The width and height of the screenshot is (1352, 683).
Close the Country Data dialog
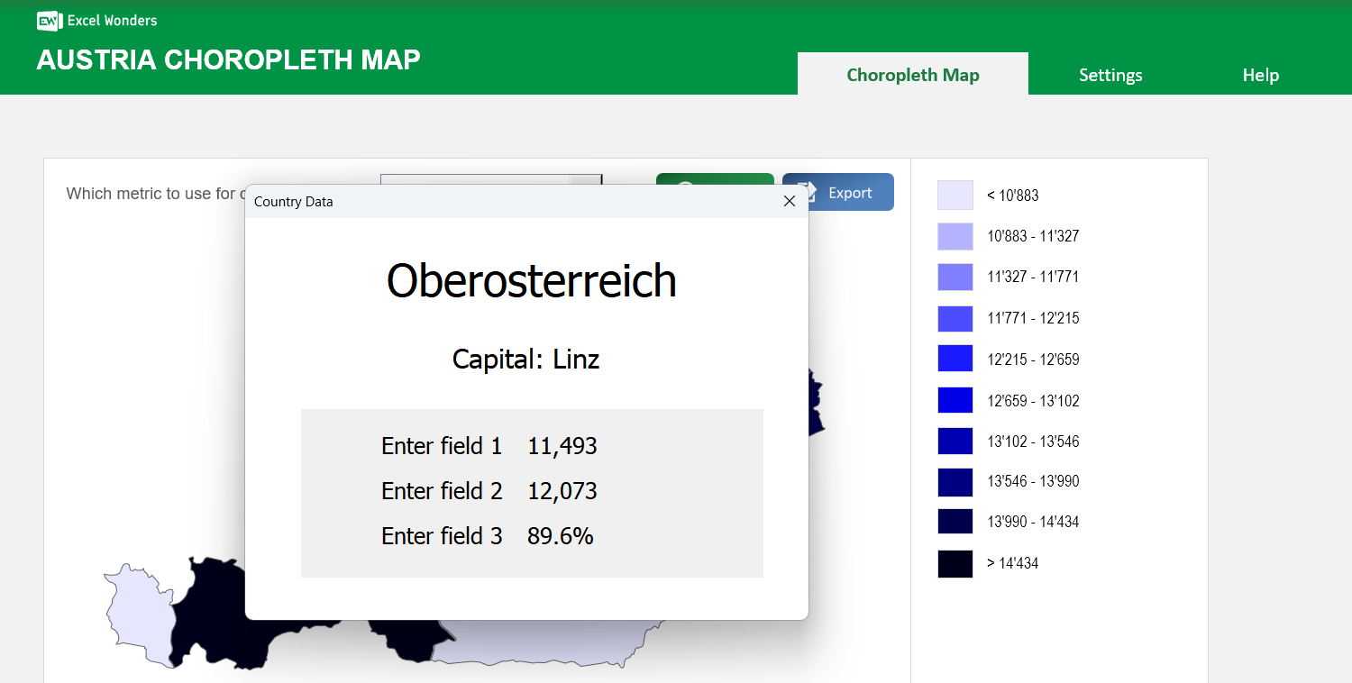click(790, 201)
